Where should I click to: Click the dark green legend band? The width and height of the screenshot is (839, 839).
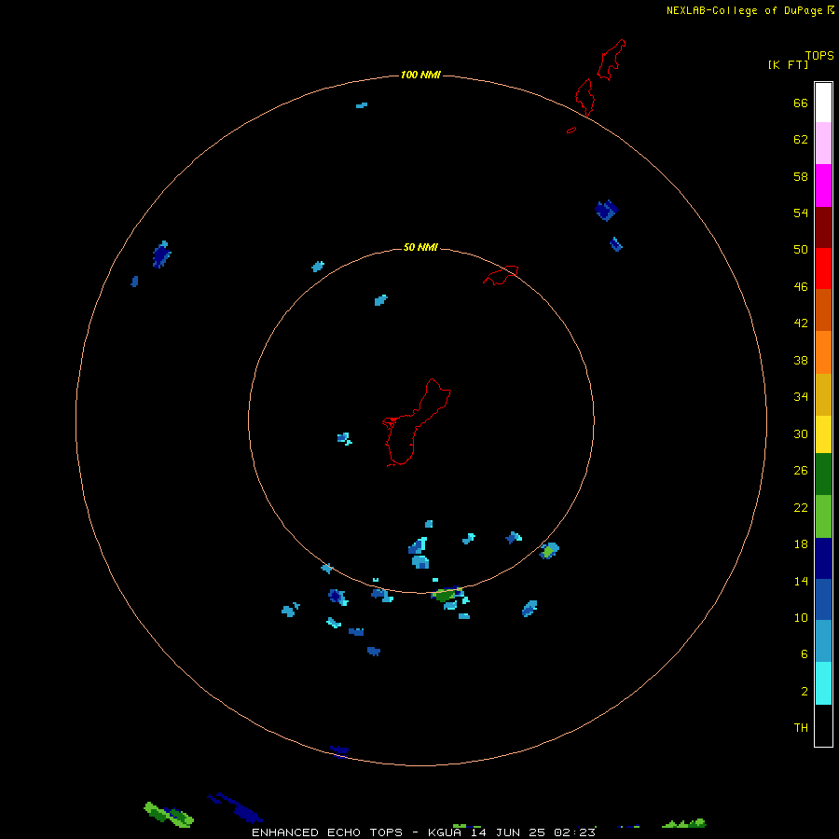[823, 475]
